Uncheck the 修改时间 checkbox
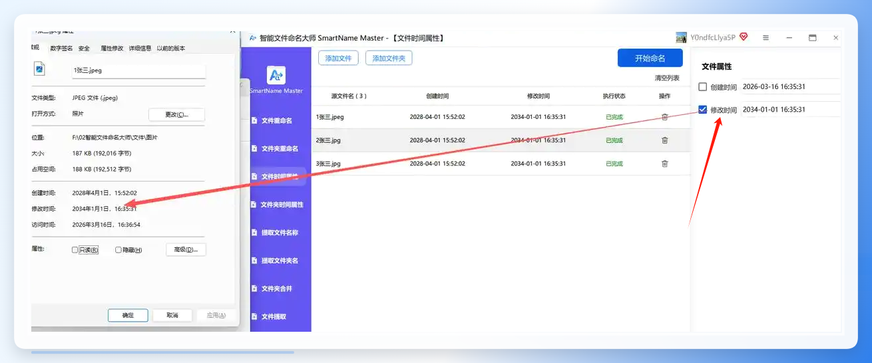 [702, 109]
